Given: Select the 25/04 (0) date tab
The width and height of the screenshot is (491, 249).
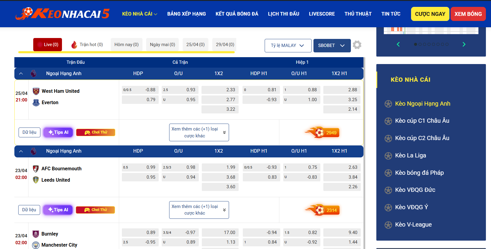Looking at the screenshot, I should tap(196, 45).
